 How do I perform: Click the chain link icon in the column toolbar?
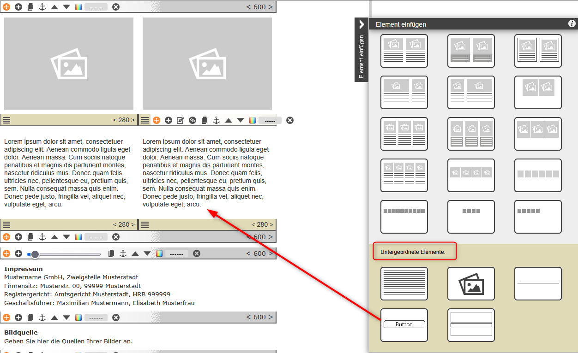[193, 120]
